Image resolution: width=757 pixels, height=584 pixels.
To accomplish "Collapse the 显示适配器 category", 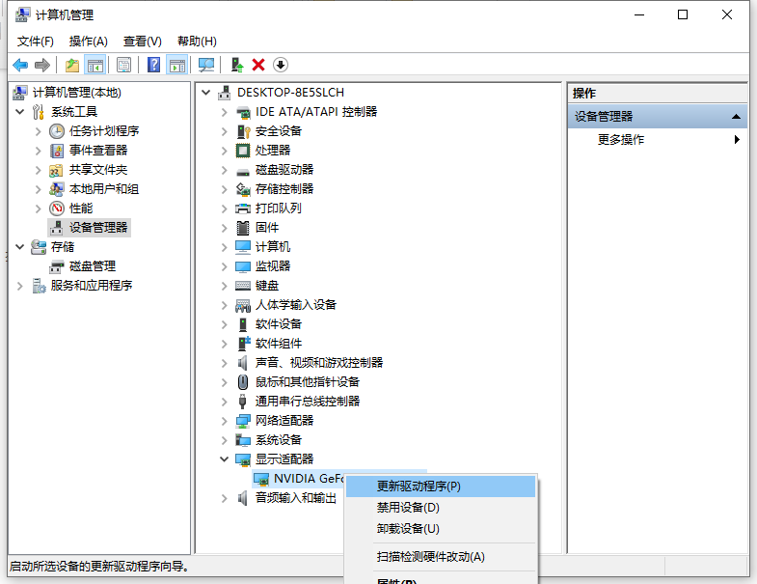I will 225,459.
